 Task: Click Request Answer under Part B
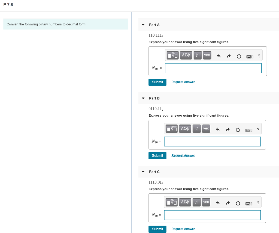pyautogui.click(x=183, y=155)
